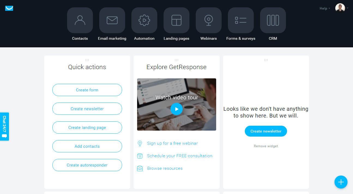Click Create newsletter in Quick actions

(87, 109)
